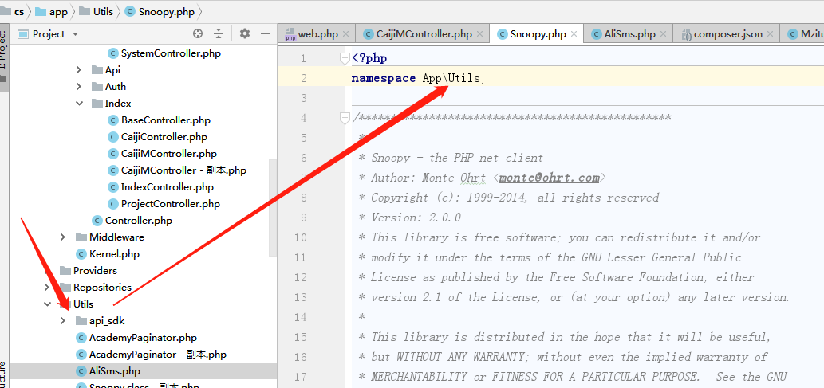The height and width of the screenshot is (388, 824).
Task: Click line number 9 in gutter
Action: coord(304,218)
